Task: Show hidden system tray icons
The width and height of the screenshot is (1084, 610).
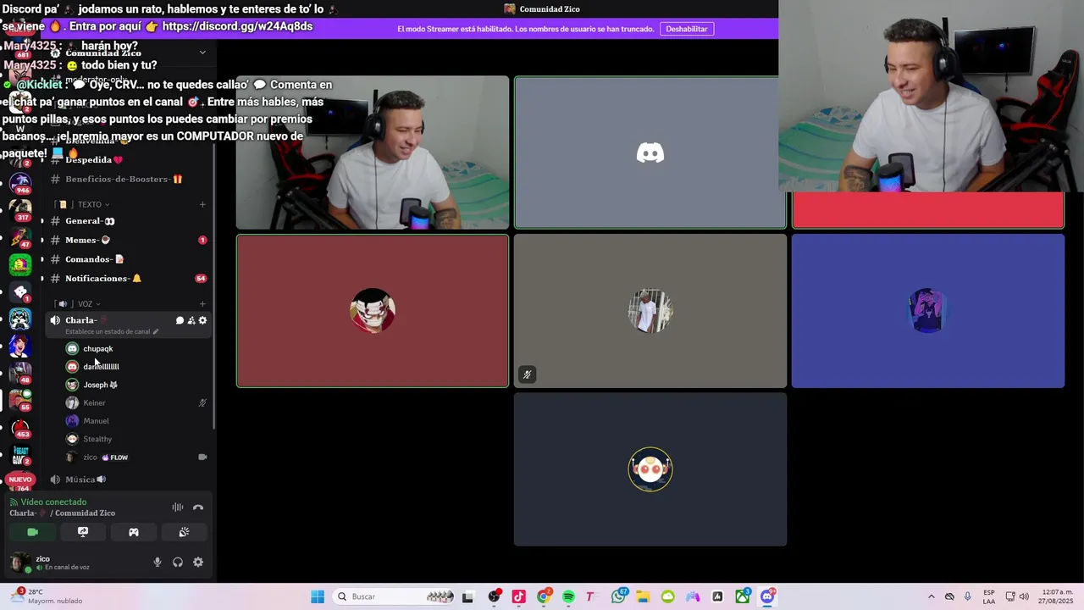Action: click(931, 596)
